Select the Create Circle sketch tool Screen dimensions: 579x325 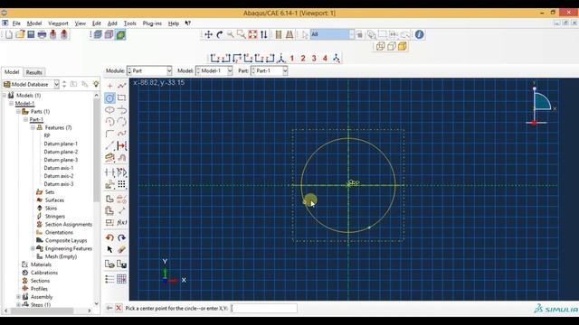point(109,98)
